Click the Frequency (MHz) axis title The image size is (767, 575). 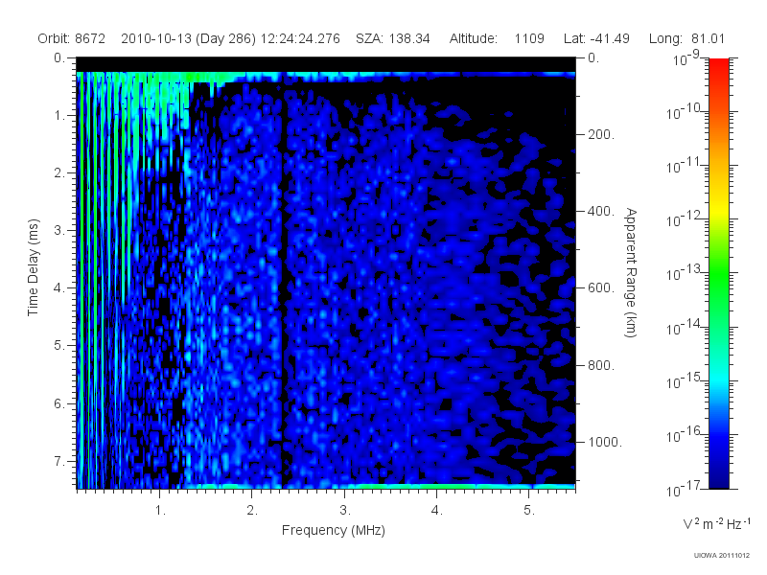click(334, 530)
